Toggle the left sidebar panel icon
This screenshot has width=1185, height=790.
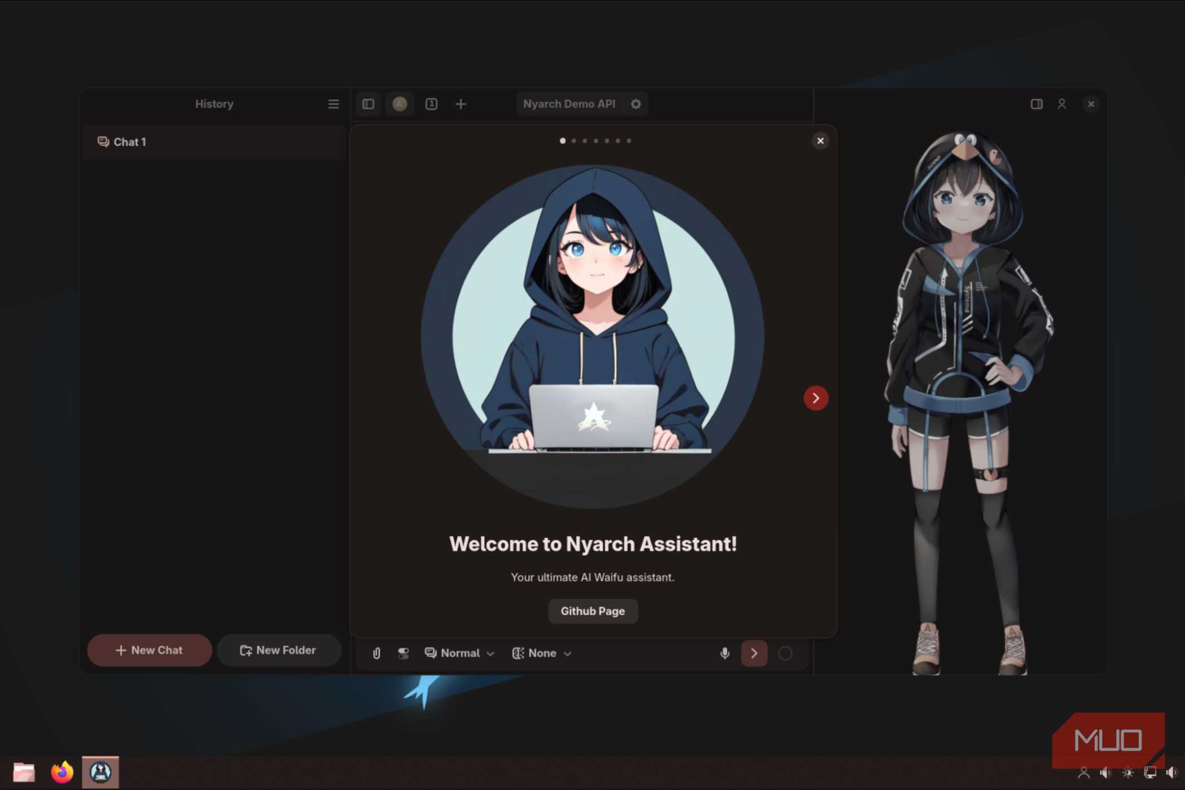(x=368, y=104)
